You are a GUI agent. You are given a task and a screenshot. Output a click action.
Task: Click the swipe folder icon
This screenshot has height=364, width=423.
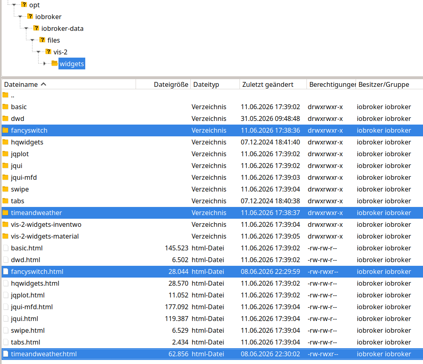[x=5, y=189]
